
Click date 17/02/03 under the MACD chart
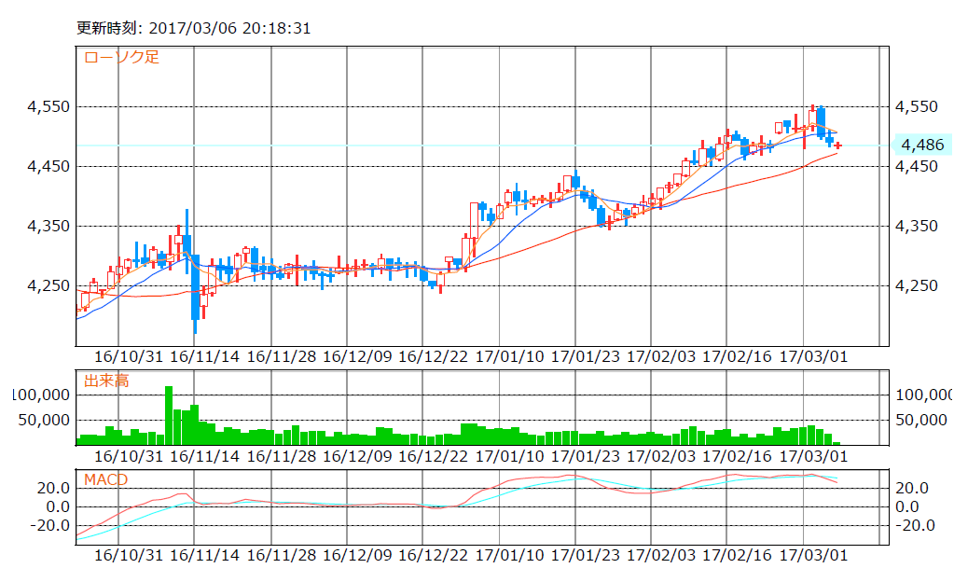pos(661,555)
